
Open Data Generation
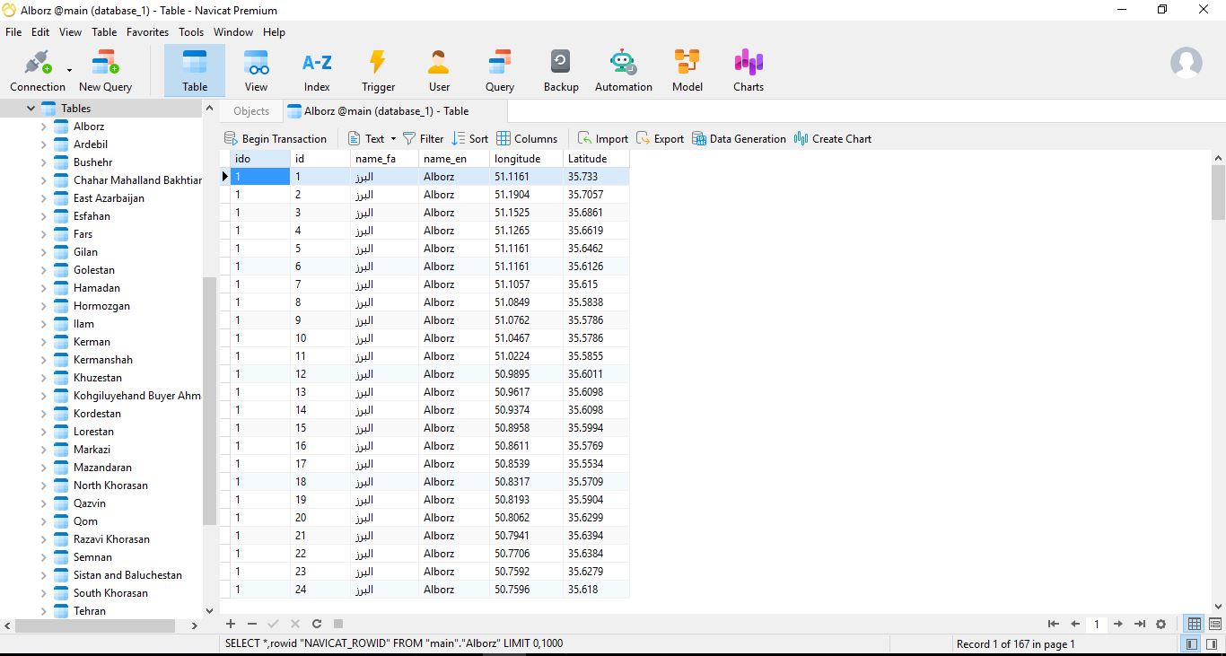coord(739,138)
